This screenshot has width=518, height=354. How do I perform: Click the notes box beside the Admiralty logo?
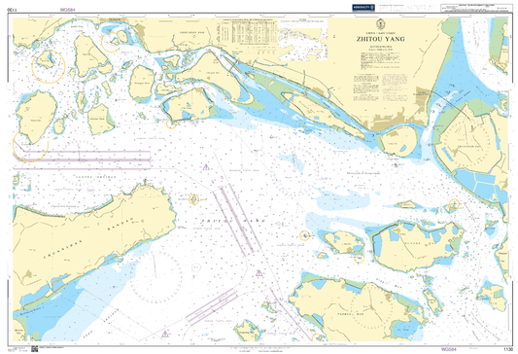coord(476,8)
